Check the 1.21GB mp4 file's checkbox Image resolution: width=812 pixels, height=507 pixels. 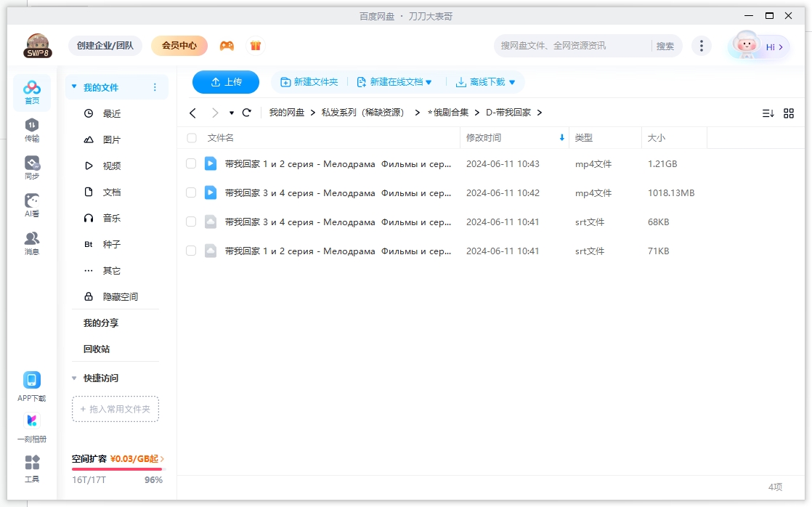click(x=191, y=164)
